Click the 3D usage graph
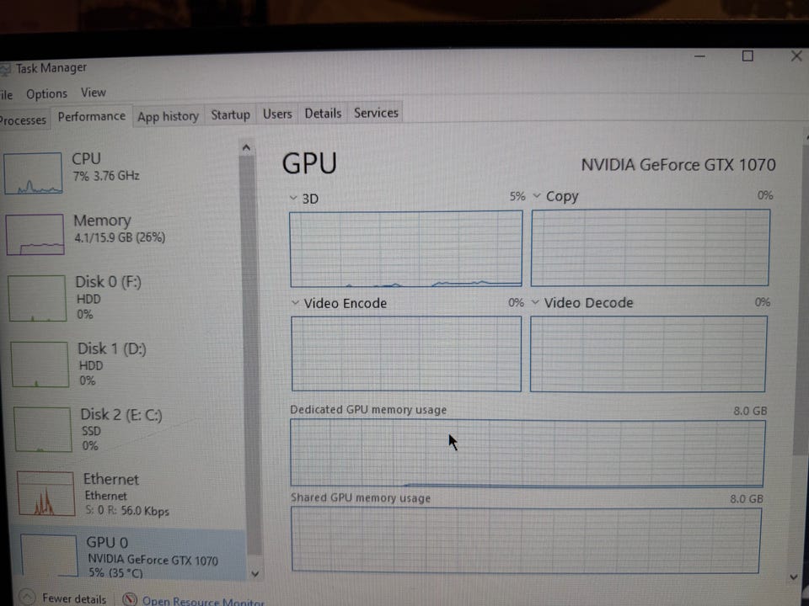 coord(406,249)
